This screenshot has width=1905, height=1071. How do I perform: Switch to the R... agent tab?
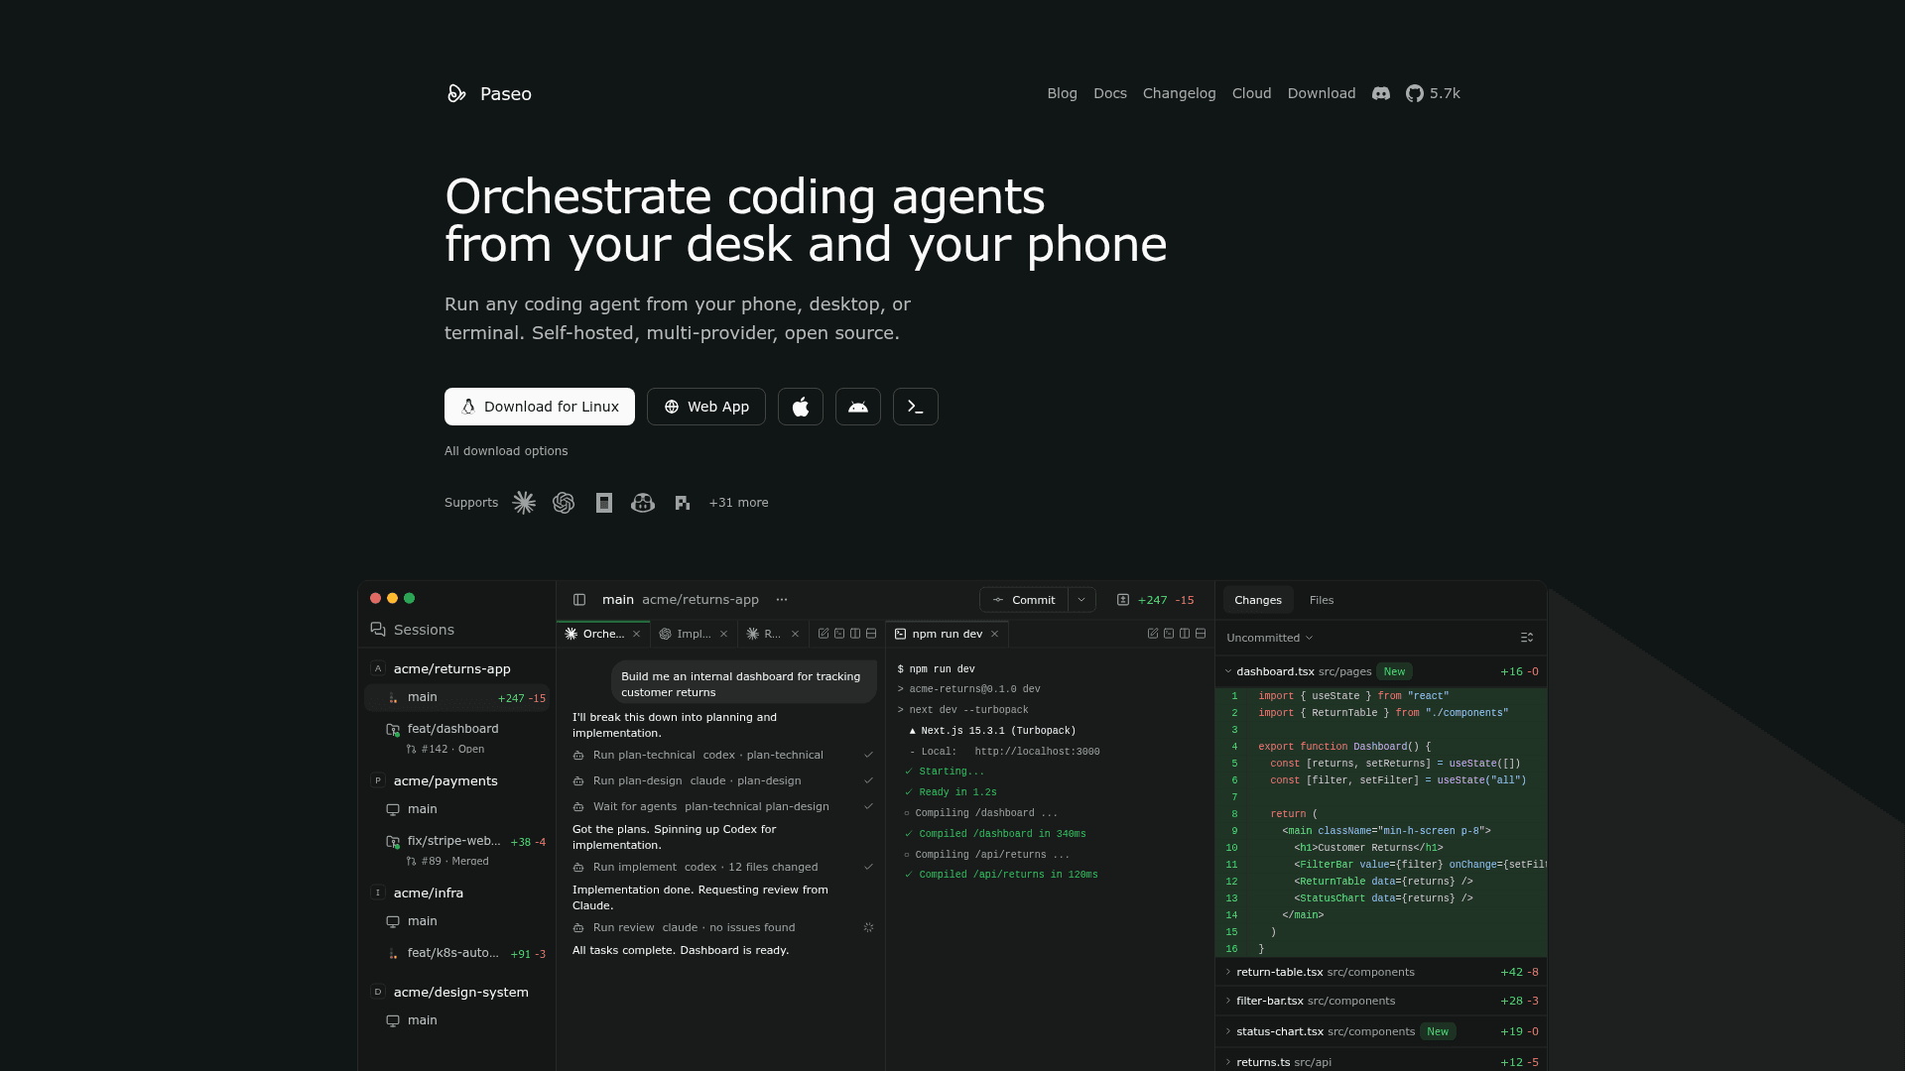click(x=772, y=635)
